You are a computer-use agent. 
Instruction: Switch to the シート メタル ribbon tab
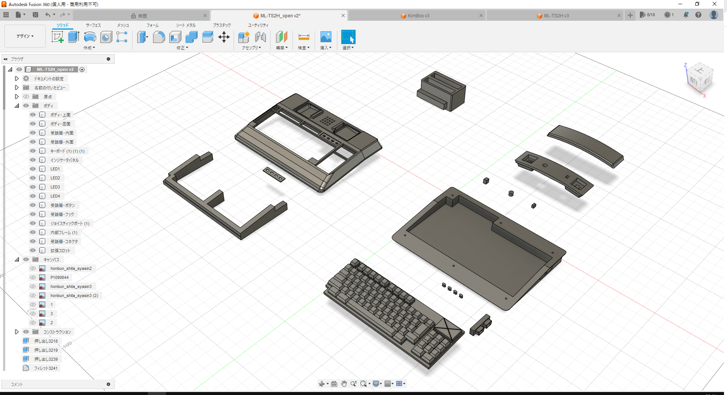coord(185,25)
